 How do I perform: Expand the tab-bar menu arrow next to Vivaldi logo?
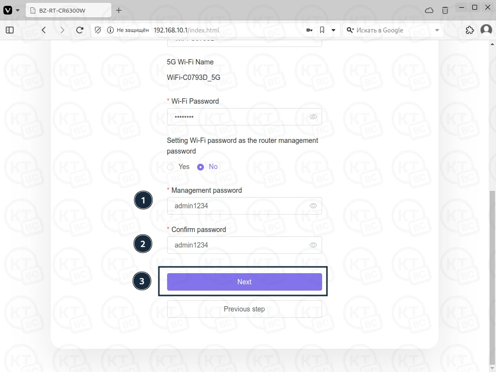point(18,11)
